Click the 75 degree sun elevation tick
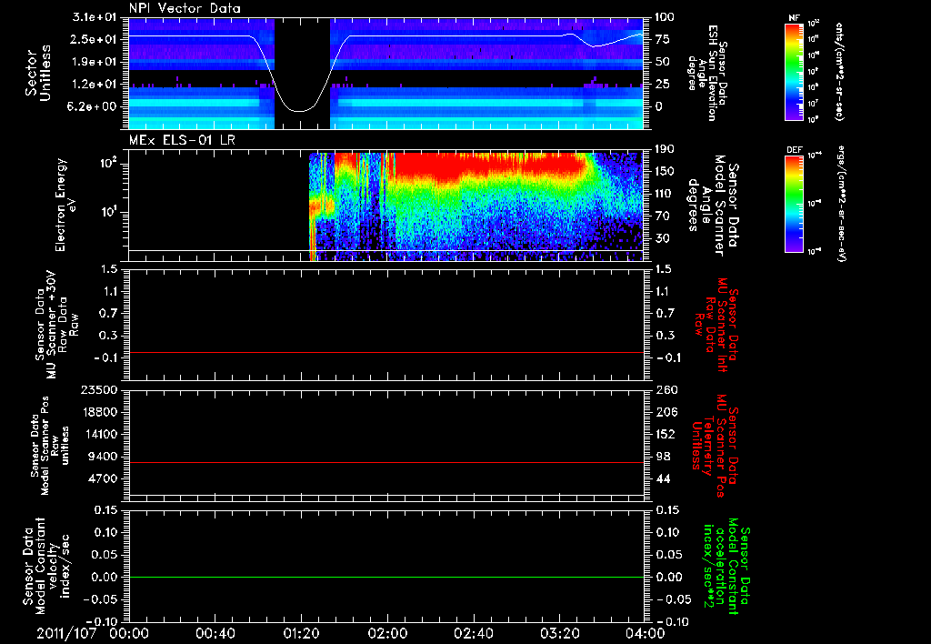Image resolution: width=931 pixels, height=644 pixels. (663, 39)
